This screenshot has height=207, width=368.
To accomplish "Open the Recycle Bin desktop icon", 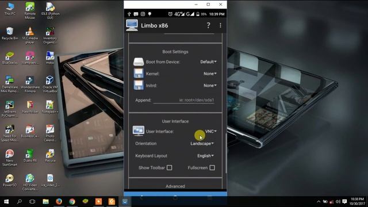I will pyautogui.click(x=10, y=33).
